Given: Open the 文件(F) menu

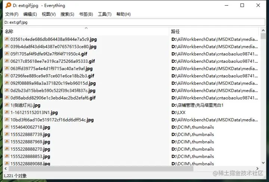Looking at the screenshot, I should click(x=12, y=14).
